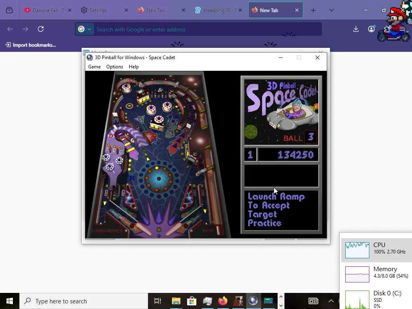This screenshot has width=412, height=309.
Task: Click the CPU usage graph thumbnail
Action: (357, 250)
